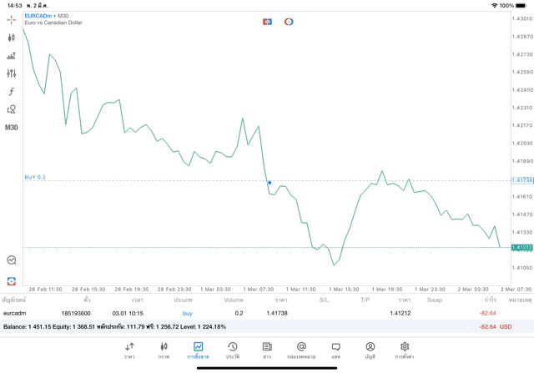Tap the 1.41212 current price tag
This screenshot has width=534, height=373.
521,247
